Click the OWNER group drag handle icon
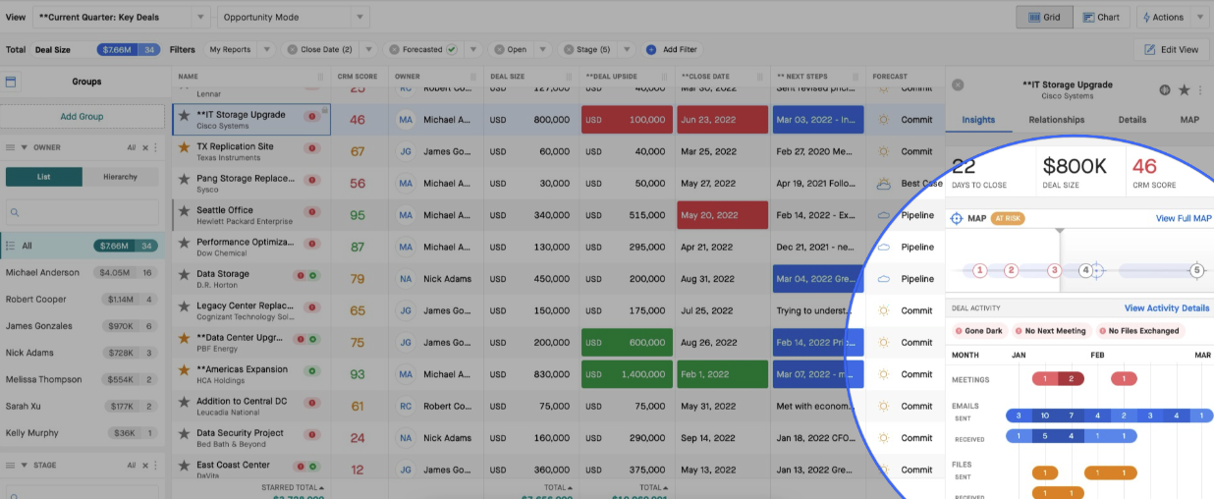The image size is (1214, 499). click(11, 148)
